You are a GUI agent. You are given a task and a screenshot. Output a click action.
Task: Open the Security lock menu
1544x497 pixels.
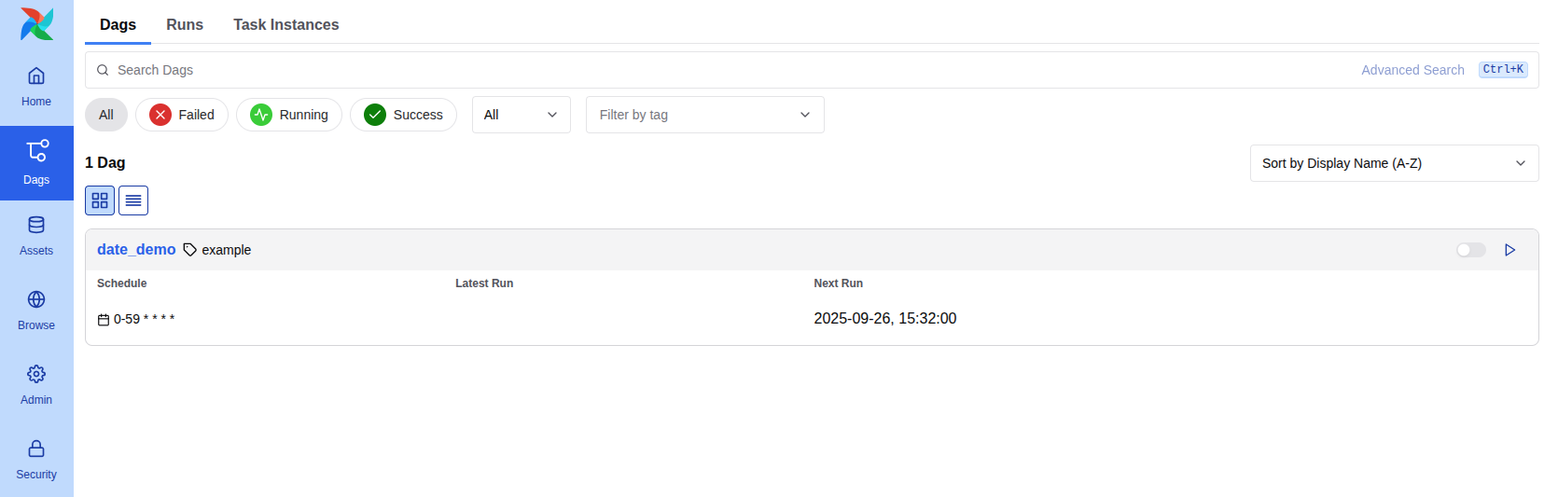[x=36, y=460]
